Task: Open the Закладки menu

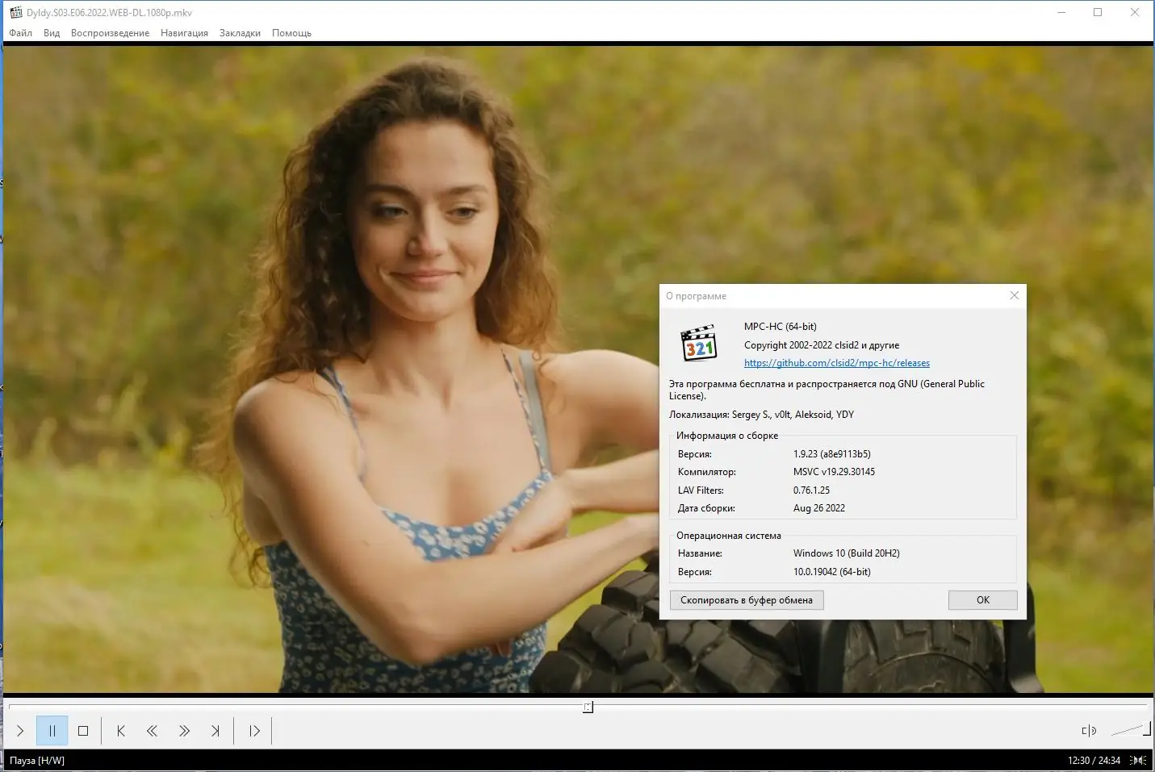Action: pos(239,33)
